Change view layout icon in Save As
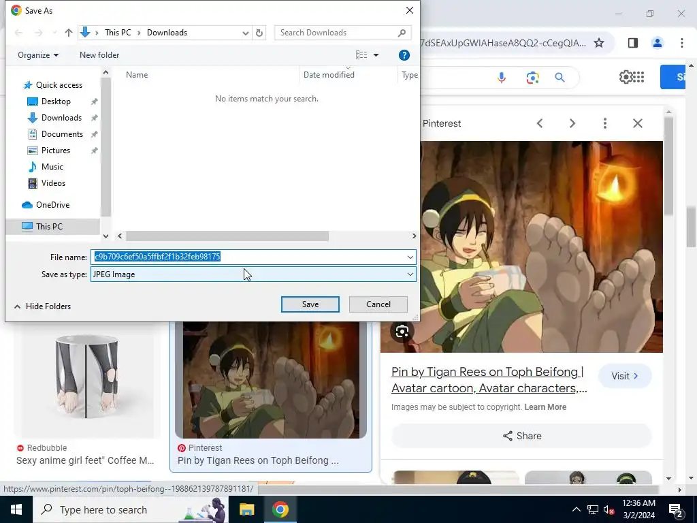This screenshot has width=697, height=523. click(x=361, y=54)
